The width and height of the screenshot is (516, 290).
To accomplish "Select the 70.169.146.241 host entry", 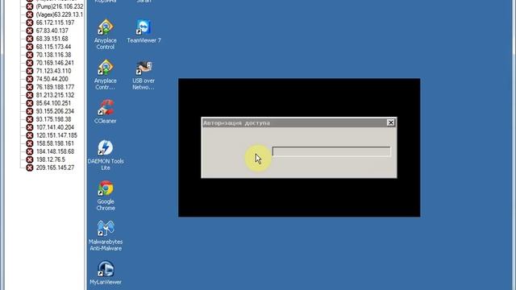I will (x=55, y=63).
